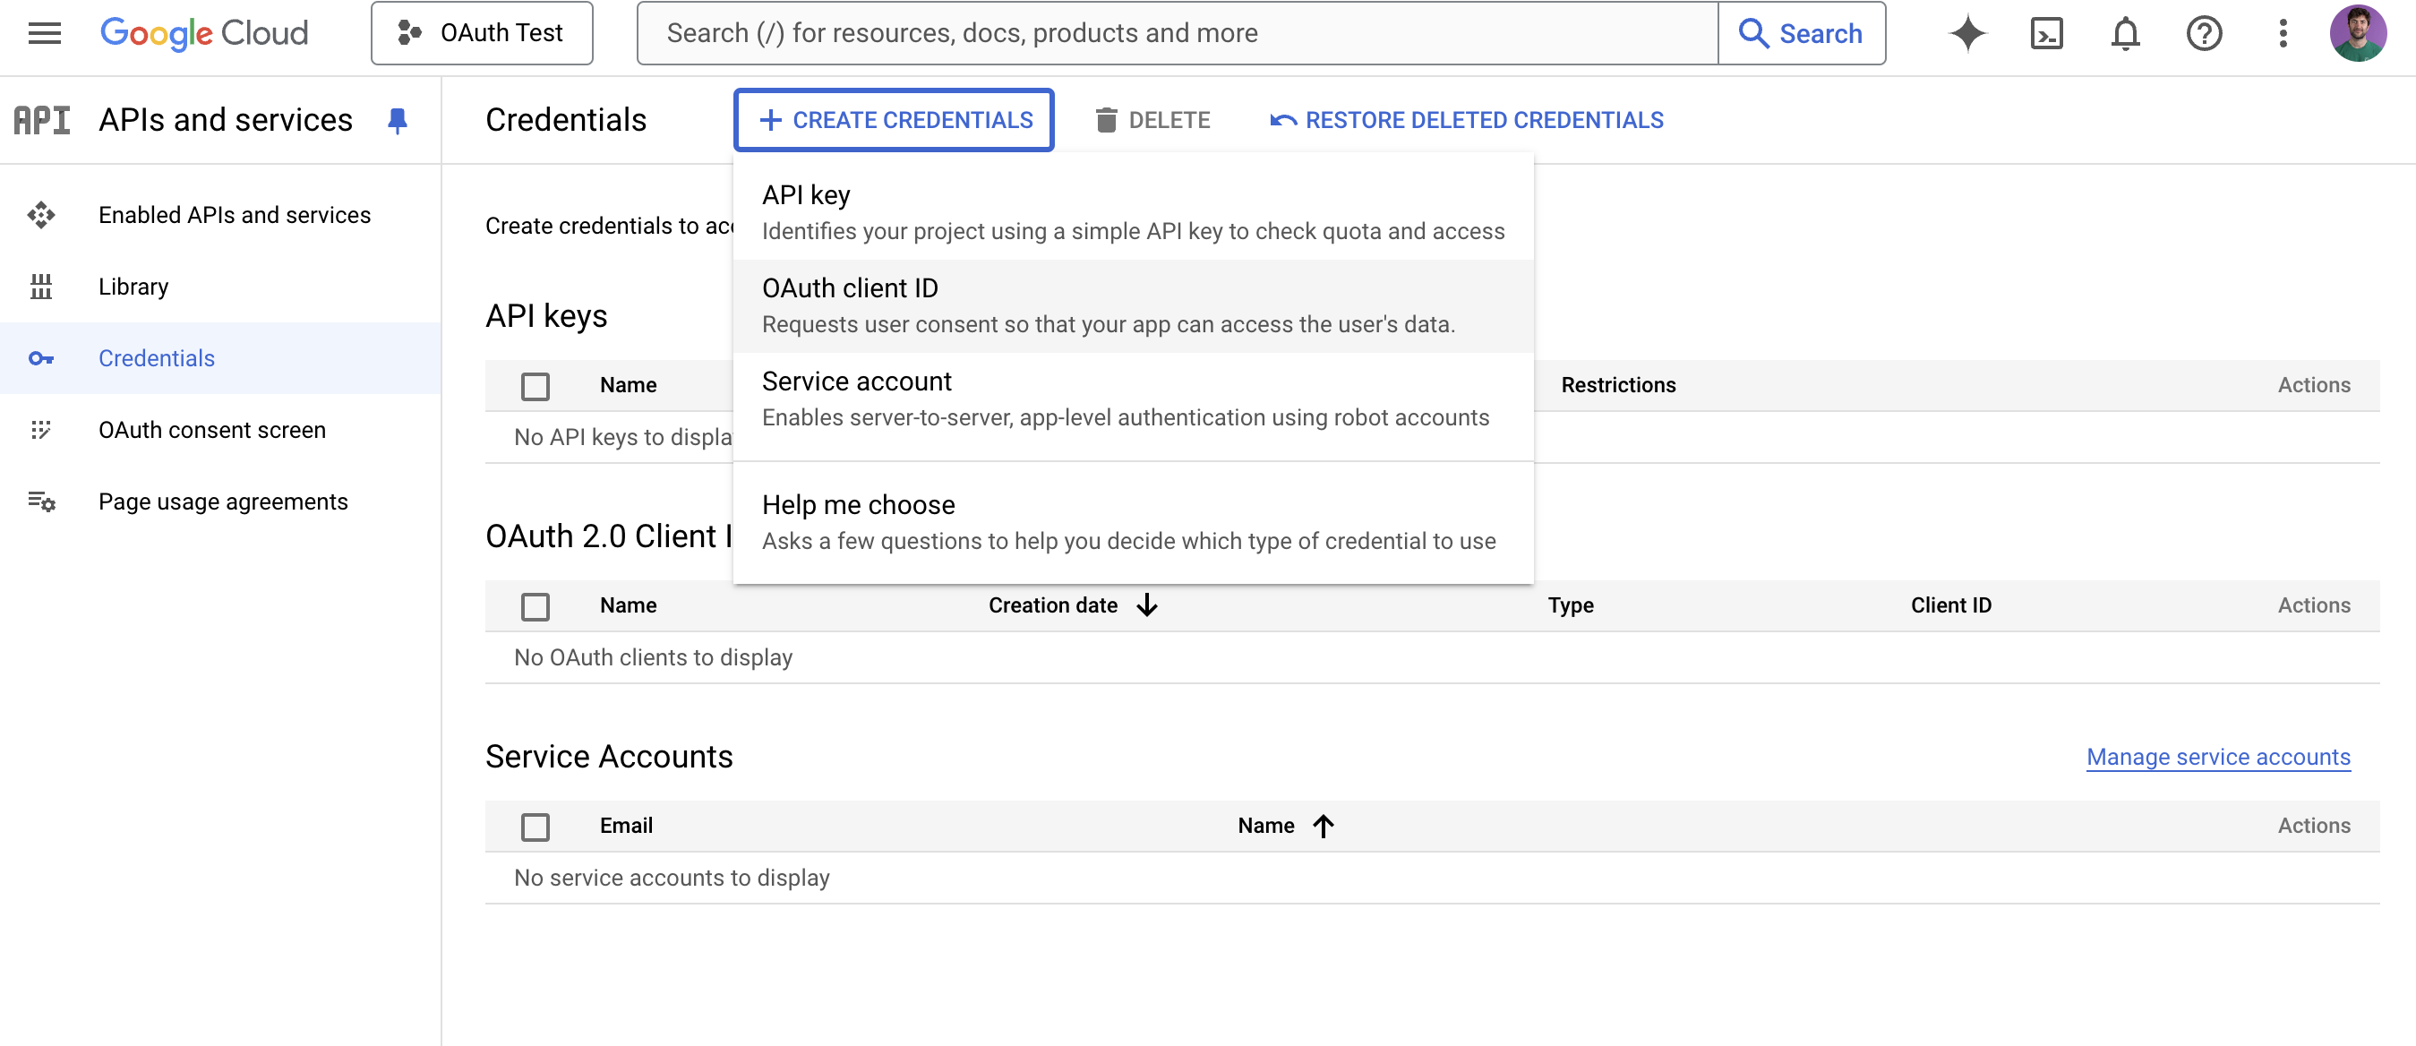Open Page usage agreements

[223, 502]
